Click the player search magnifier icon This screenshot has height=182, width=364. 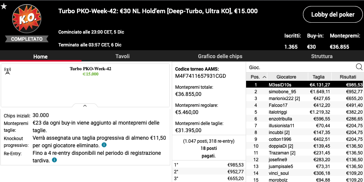pos(359,67)
